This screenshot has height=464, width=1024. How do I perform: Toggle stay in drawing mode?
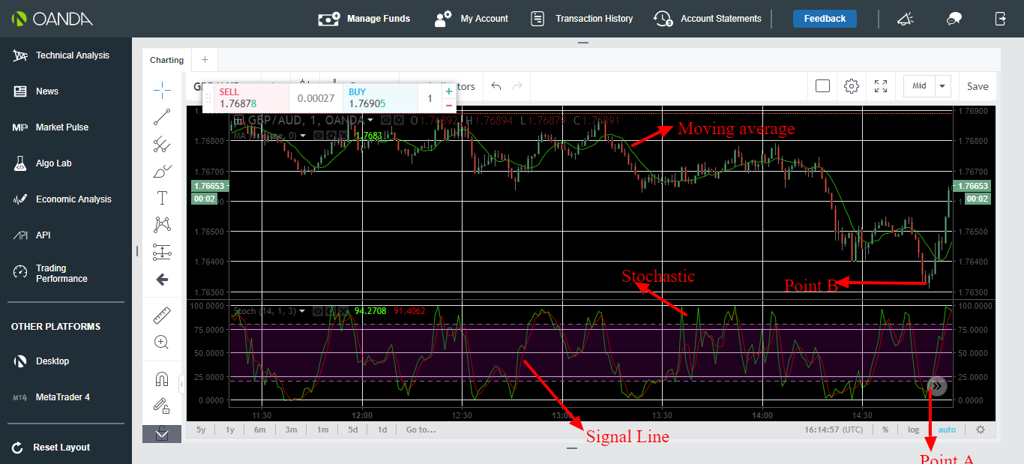162,406
